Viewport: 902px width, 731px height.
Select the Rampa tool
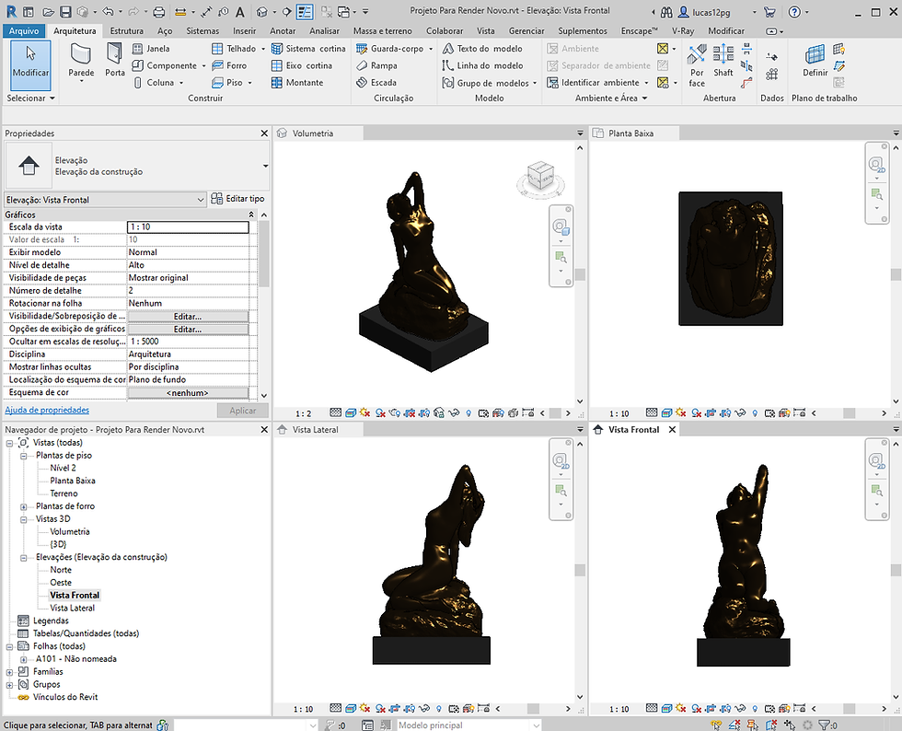376,65
